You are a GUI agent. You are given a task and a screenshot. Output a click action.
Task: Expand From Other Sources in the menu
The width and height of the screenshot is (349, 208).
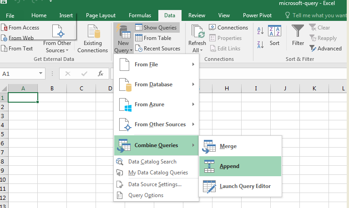pos(156,124)
